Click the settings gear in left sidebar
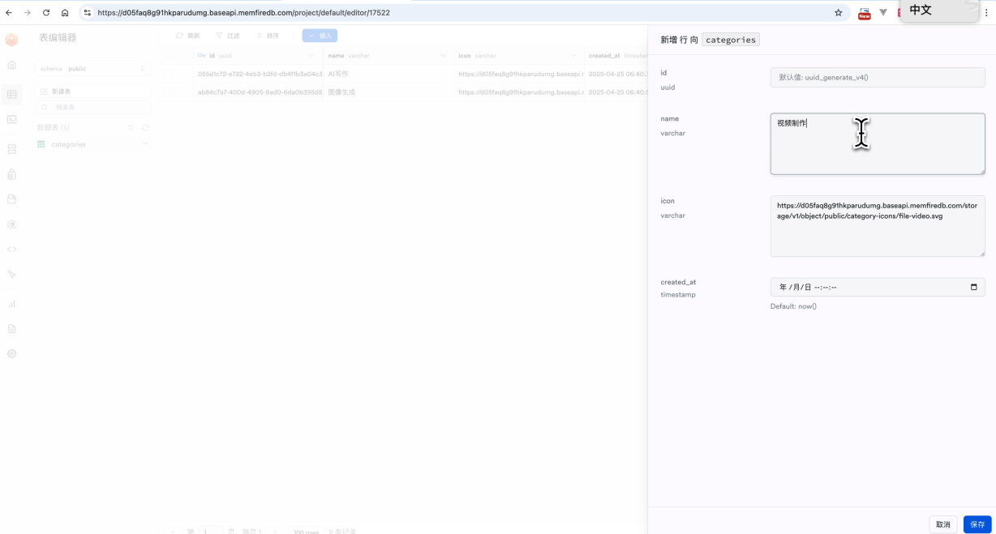The width and height of the screenshot is (996, 534). coord(11,354)
